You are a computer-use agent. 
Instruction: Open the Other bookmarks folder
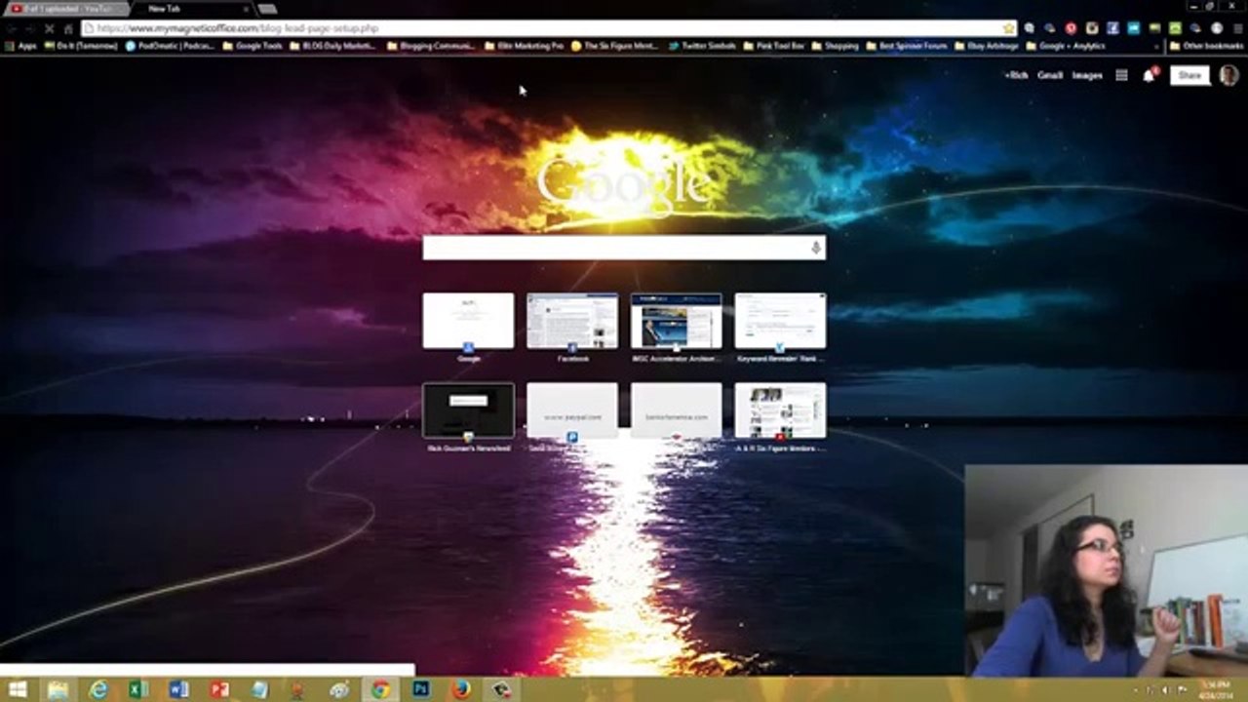point(1206,46)
